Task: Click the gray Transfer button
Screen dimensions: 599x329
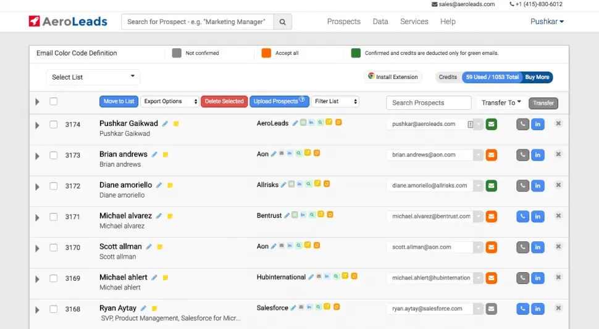Action: pyautogui.click(x=543, y=103)
